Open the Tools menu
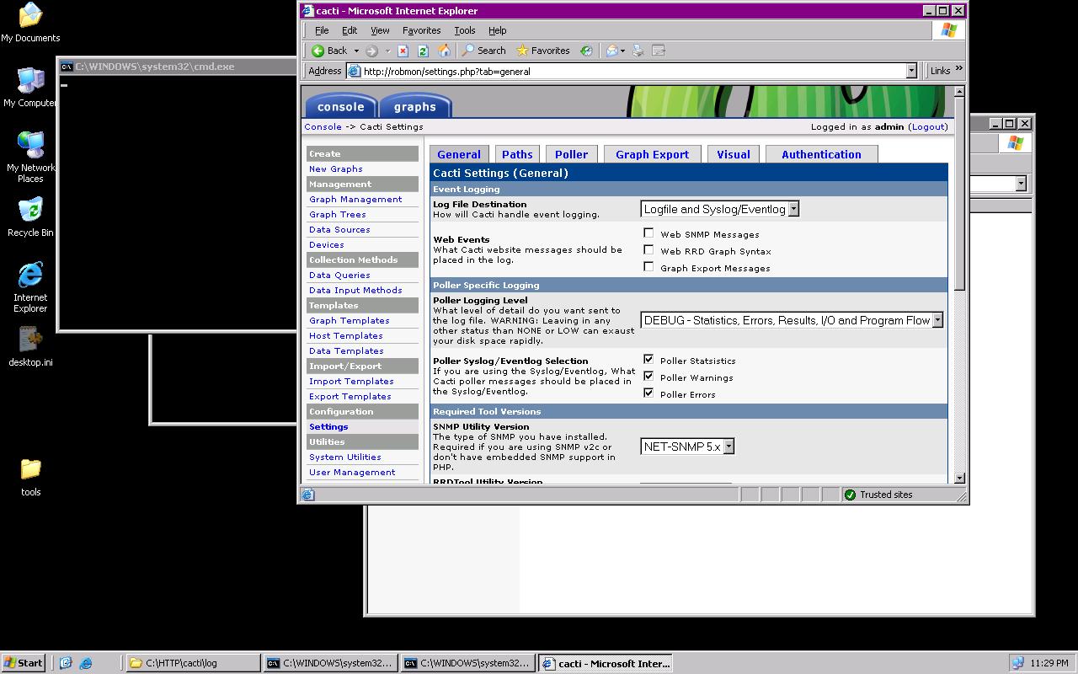1078x674 pixels. tap(465, 30)
